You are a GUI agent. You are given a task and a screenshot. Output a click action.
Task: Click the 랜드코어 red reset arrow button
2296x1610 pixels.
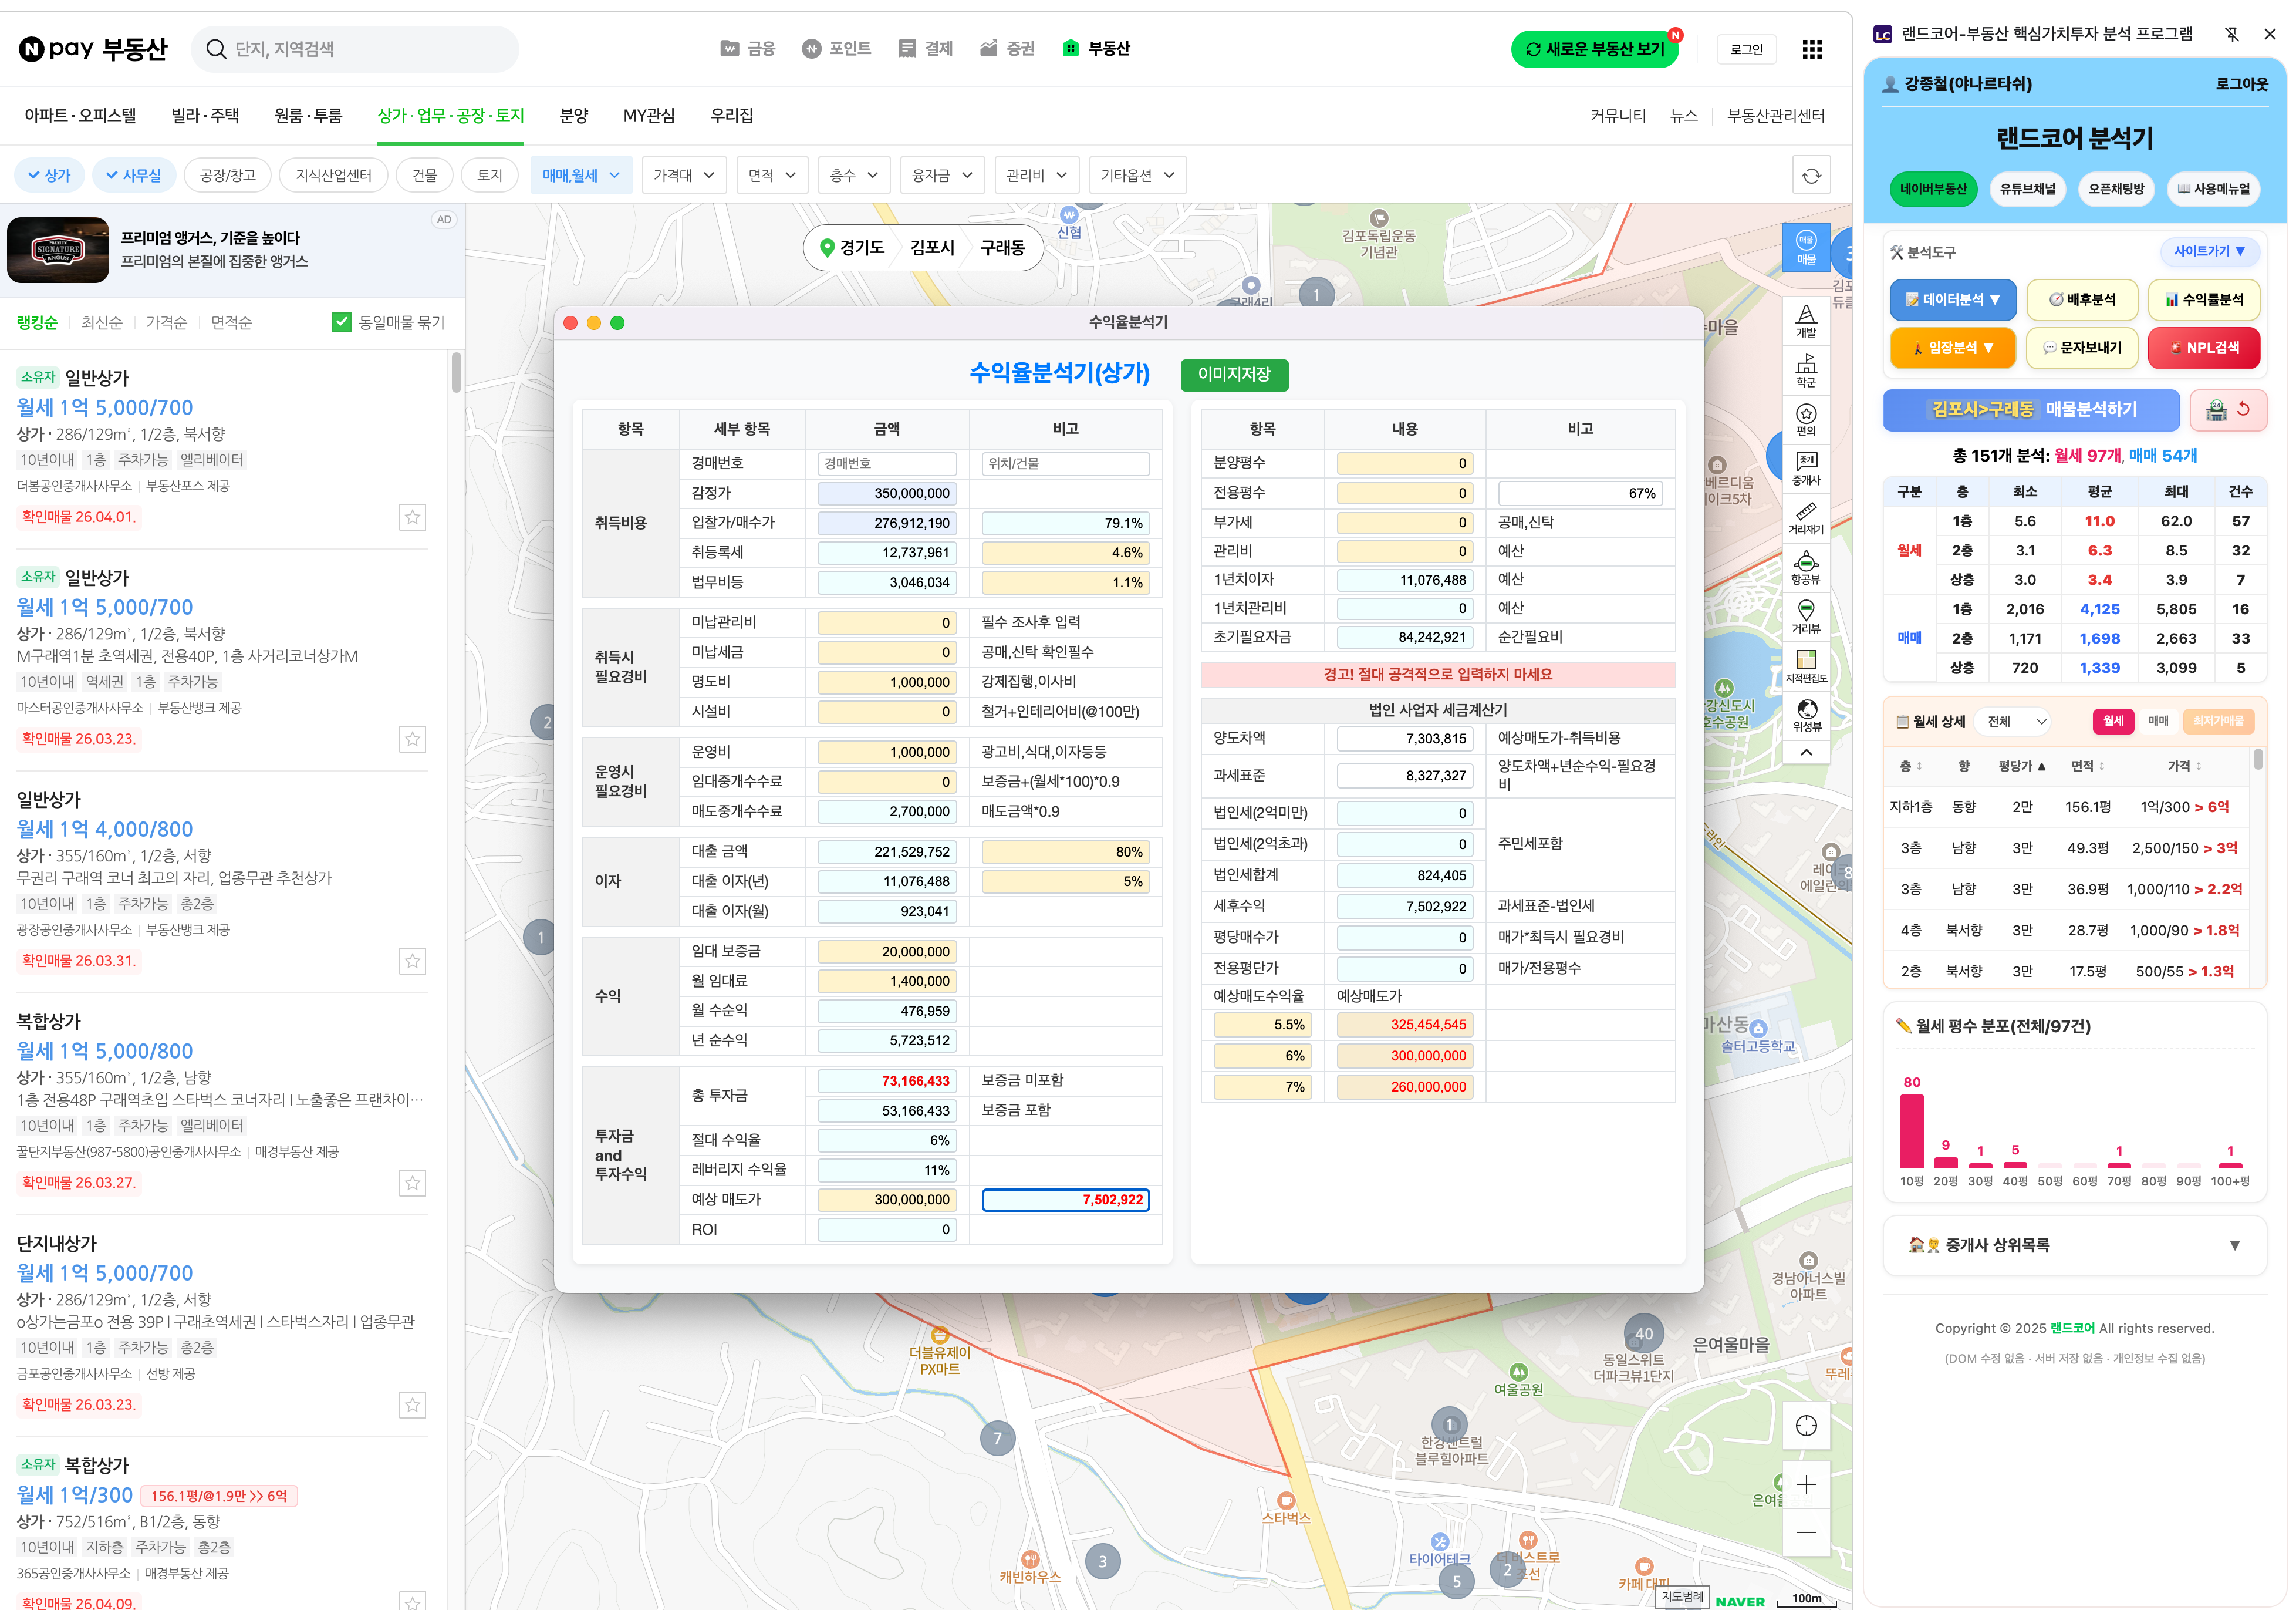(x=2243, y=409)
